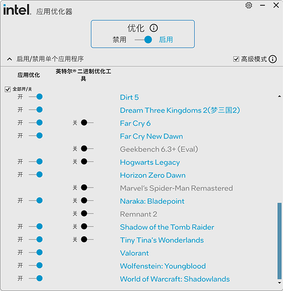Uncheck the 全部开/关 checkbox
Image resolution: width=283 pixels, height=291 pixels.
click(x=8, y=89)
